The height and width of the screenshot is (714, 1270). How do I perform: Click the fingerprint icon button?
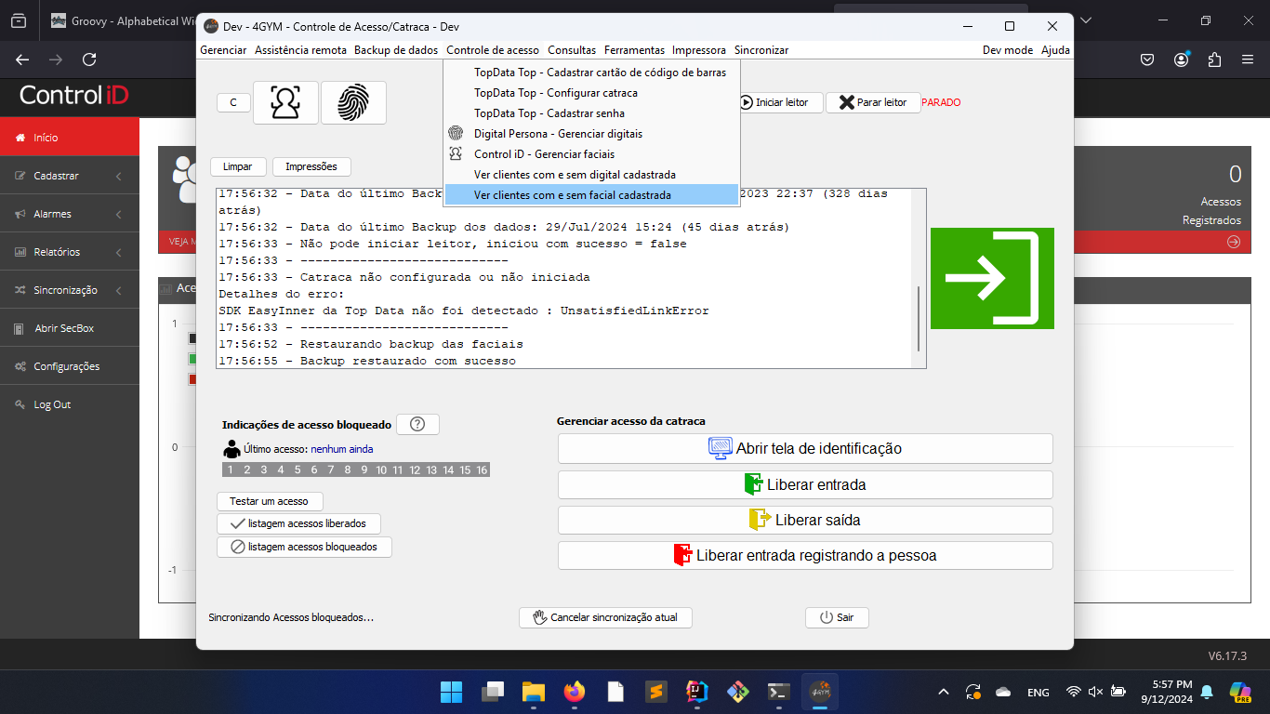click(x=353, y=102)
